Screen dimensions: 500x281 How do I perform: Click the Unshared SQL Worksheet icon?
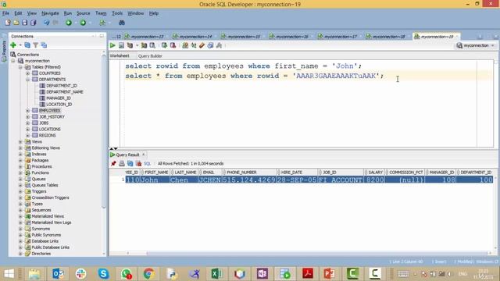tap(185, 45)
